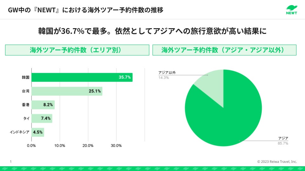Click the slide page number 1
Viewport: 305px width, 171px height.
tap(11, 162)
